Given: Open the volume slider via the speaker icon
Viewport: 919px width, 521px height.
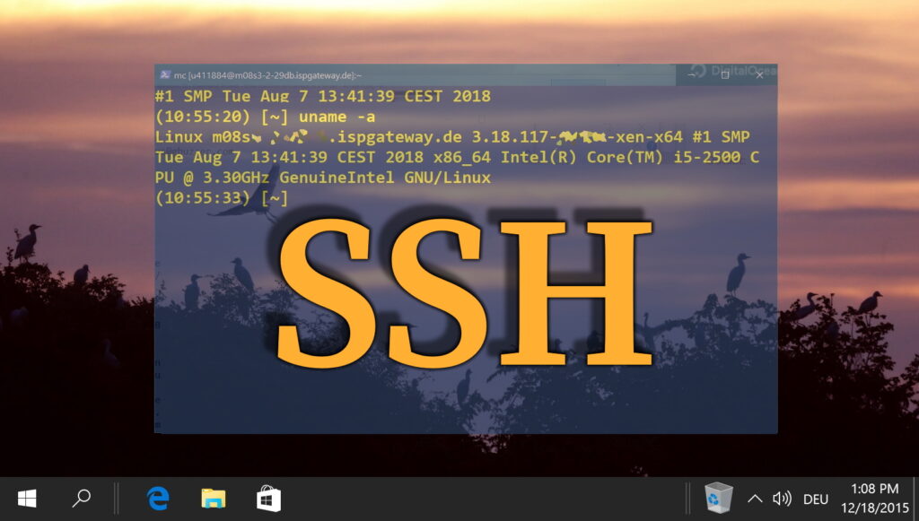Looking at the screenshot, I should point(783,498).
